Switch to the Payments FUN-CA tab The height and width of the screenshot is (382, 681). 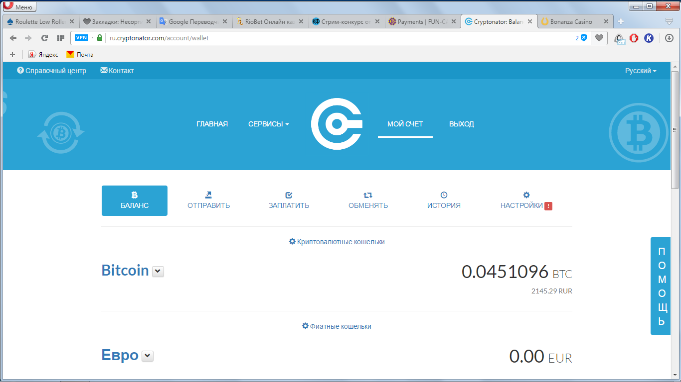[424, 22]
